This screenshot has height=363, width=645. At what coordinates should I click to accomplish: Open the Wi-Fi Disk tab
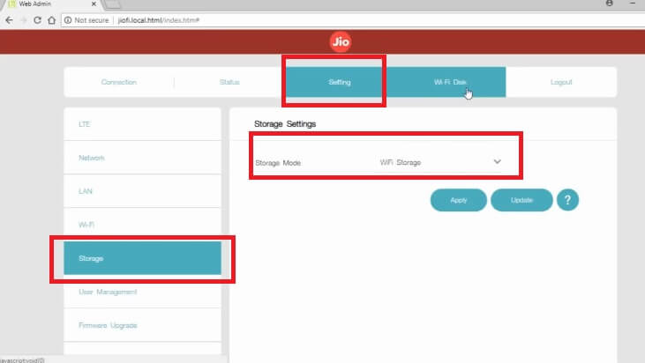[x=450, y=83]
